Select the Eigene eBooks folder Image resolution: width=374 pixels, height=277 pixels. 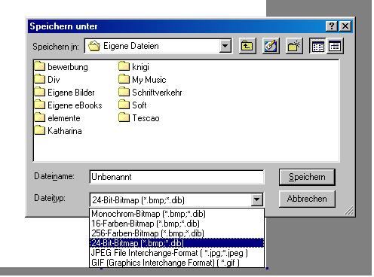68,105
